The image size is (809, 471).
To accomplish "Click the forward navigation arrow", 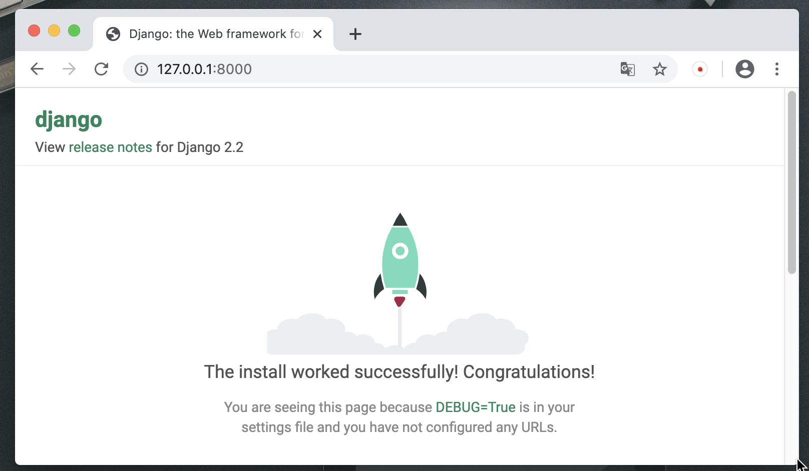I will (69, 69).
